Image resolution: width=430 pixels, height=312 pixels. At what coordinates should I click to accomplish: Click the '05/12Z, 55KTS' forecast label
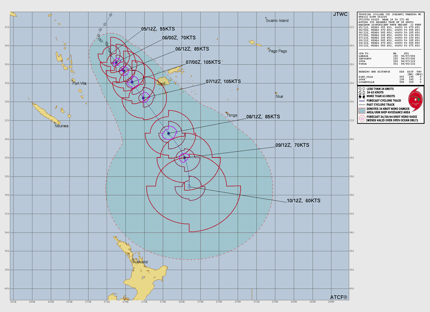[158, 29]
